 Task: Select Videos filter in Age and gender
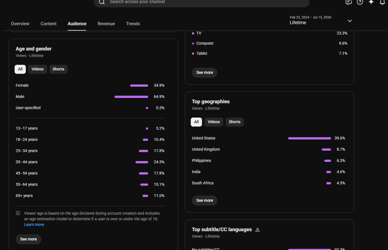(38, 69)
